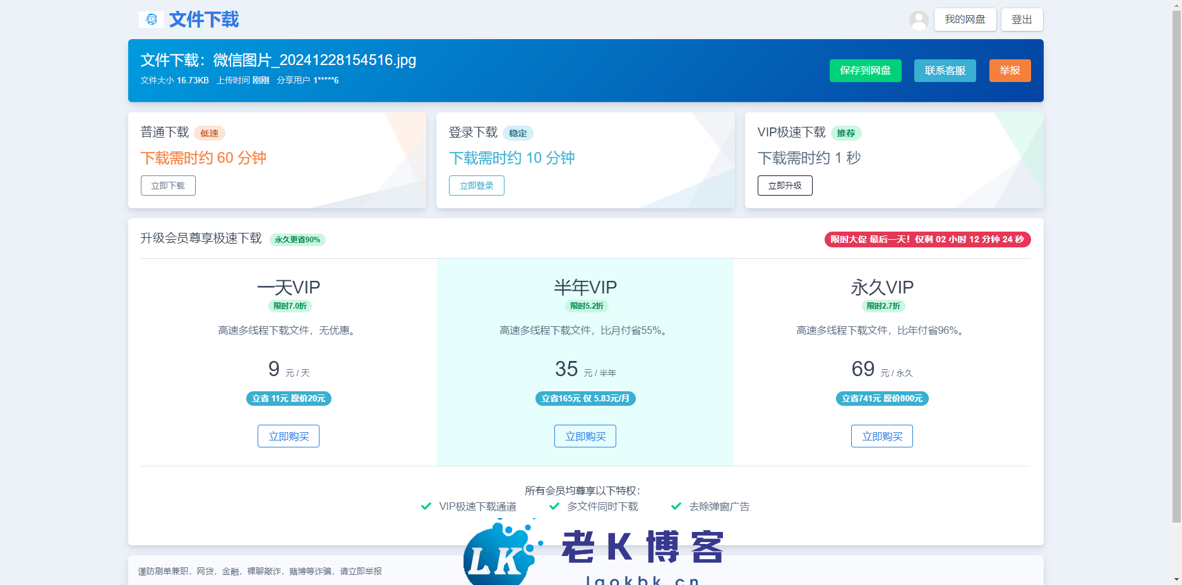
Task: Click the checkmark next to VIP极速下载通道
Action: point(426,506)
